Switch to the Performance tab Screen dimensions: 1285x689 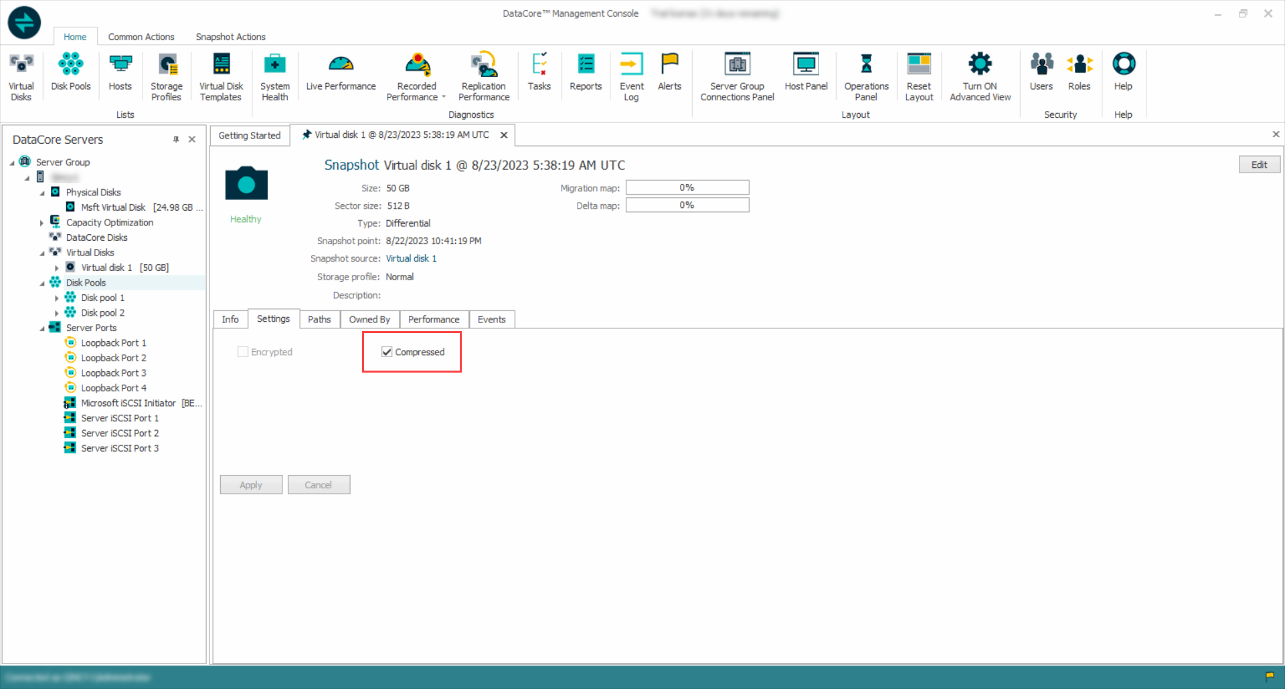434,320
